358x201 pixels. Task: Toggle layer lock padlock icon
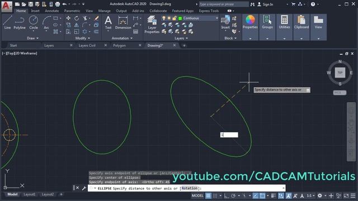tap(174, 18)
